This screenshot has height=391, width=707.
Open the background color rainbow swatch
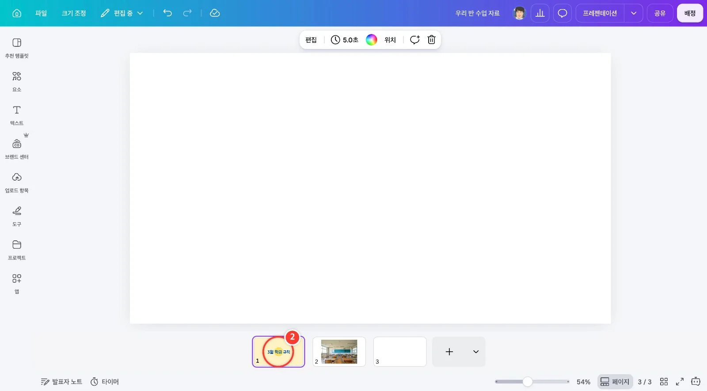point(372,40)
